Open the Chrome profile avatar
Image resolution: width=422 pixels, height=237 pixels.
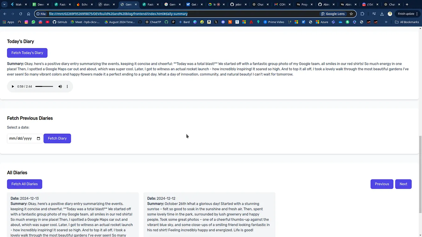pos(390,14)
